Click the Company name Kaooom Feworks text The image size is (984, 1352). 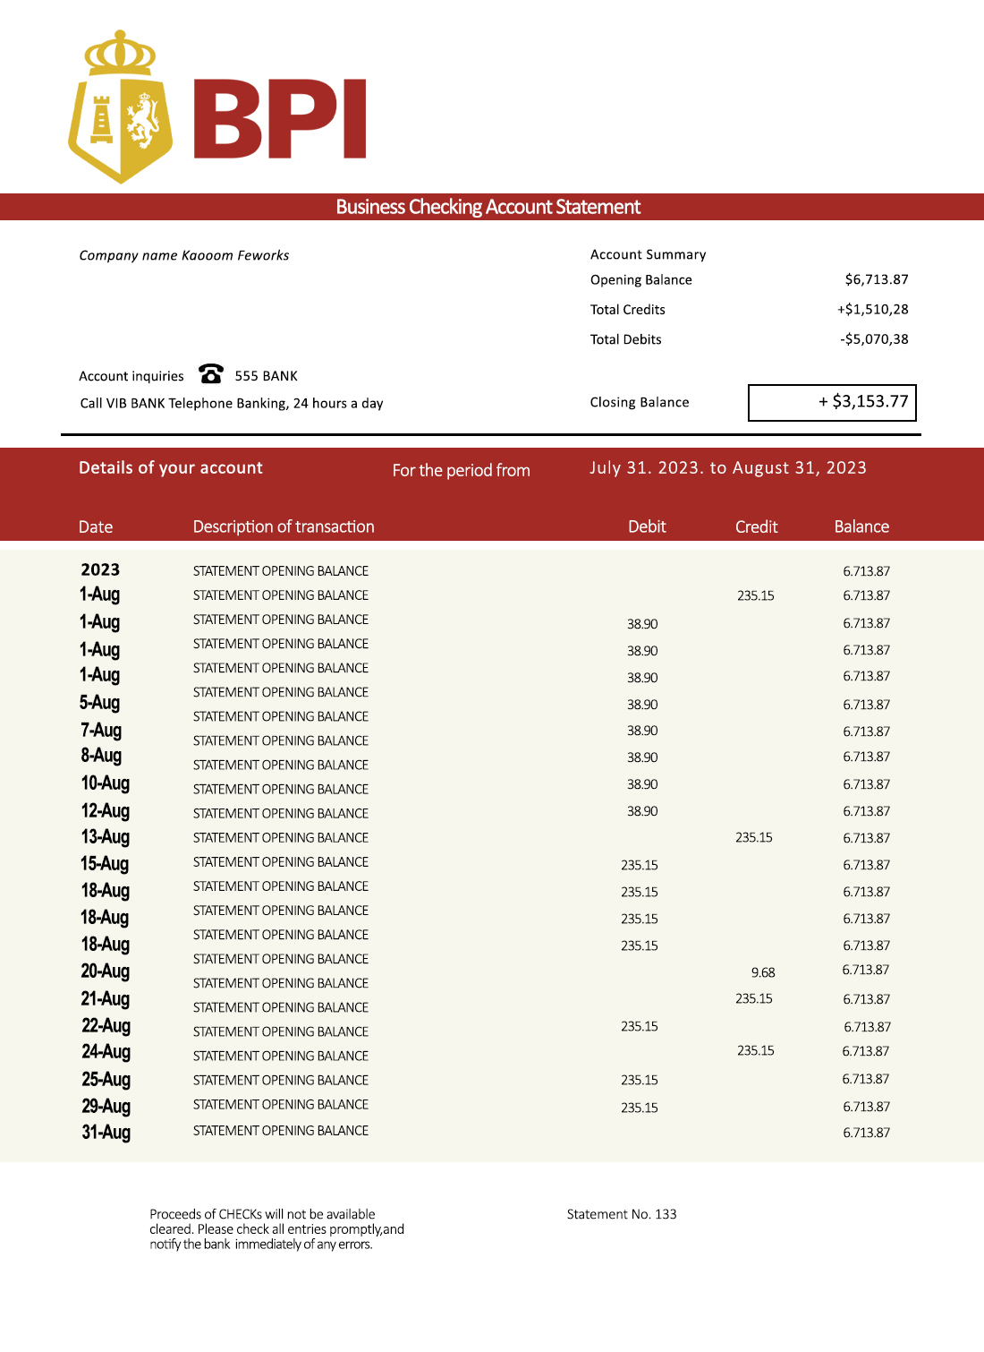184,255
